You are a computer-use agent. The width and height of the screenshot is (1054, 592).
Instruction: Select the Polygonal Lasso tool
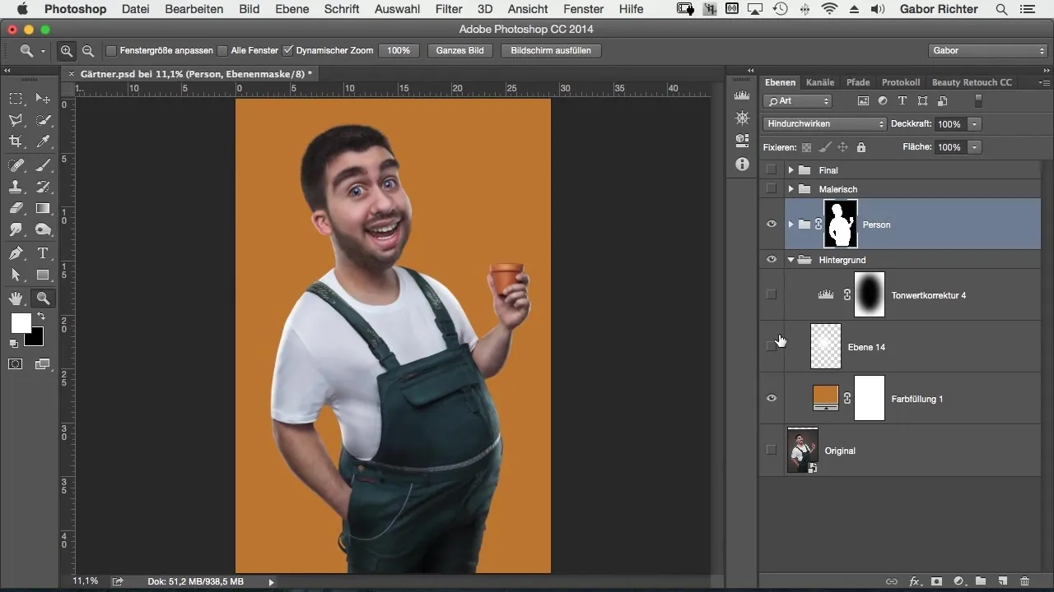click(16, 120)
